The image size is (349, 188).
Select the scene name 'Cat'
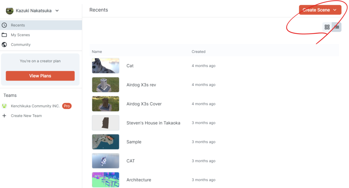pyautogui.click(x=130, y=66)
